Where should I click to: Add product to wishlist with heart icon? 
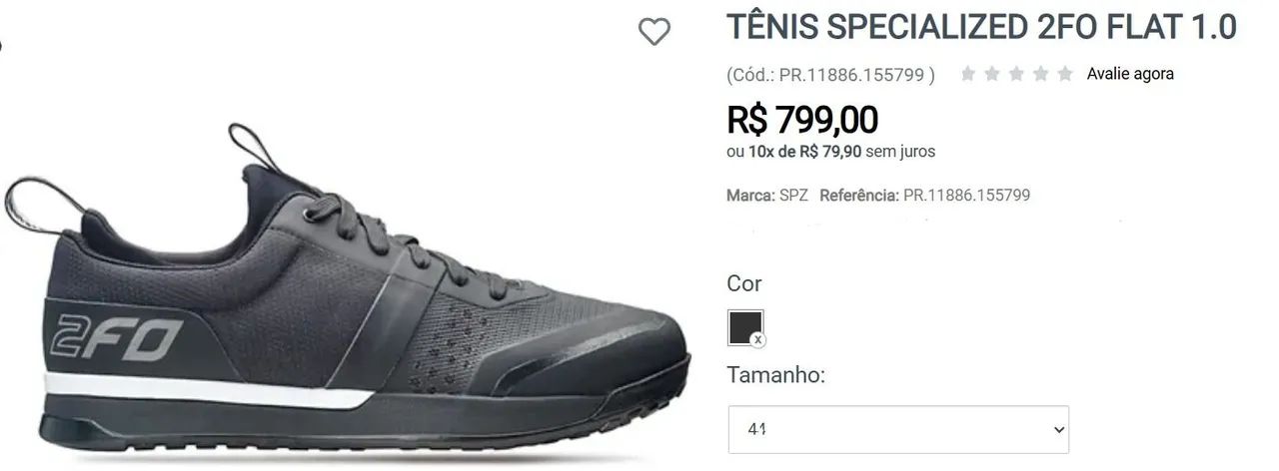654,33
